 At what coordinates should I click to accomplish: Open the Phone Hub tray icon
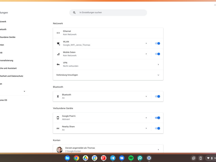click(x=201, y=158)
